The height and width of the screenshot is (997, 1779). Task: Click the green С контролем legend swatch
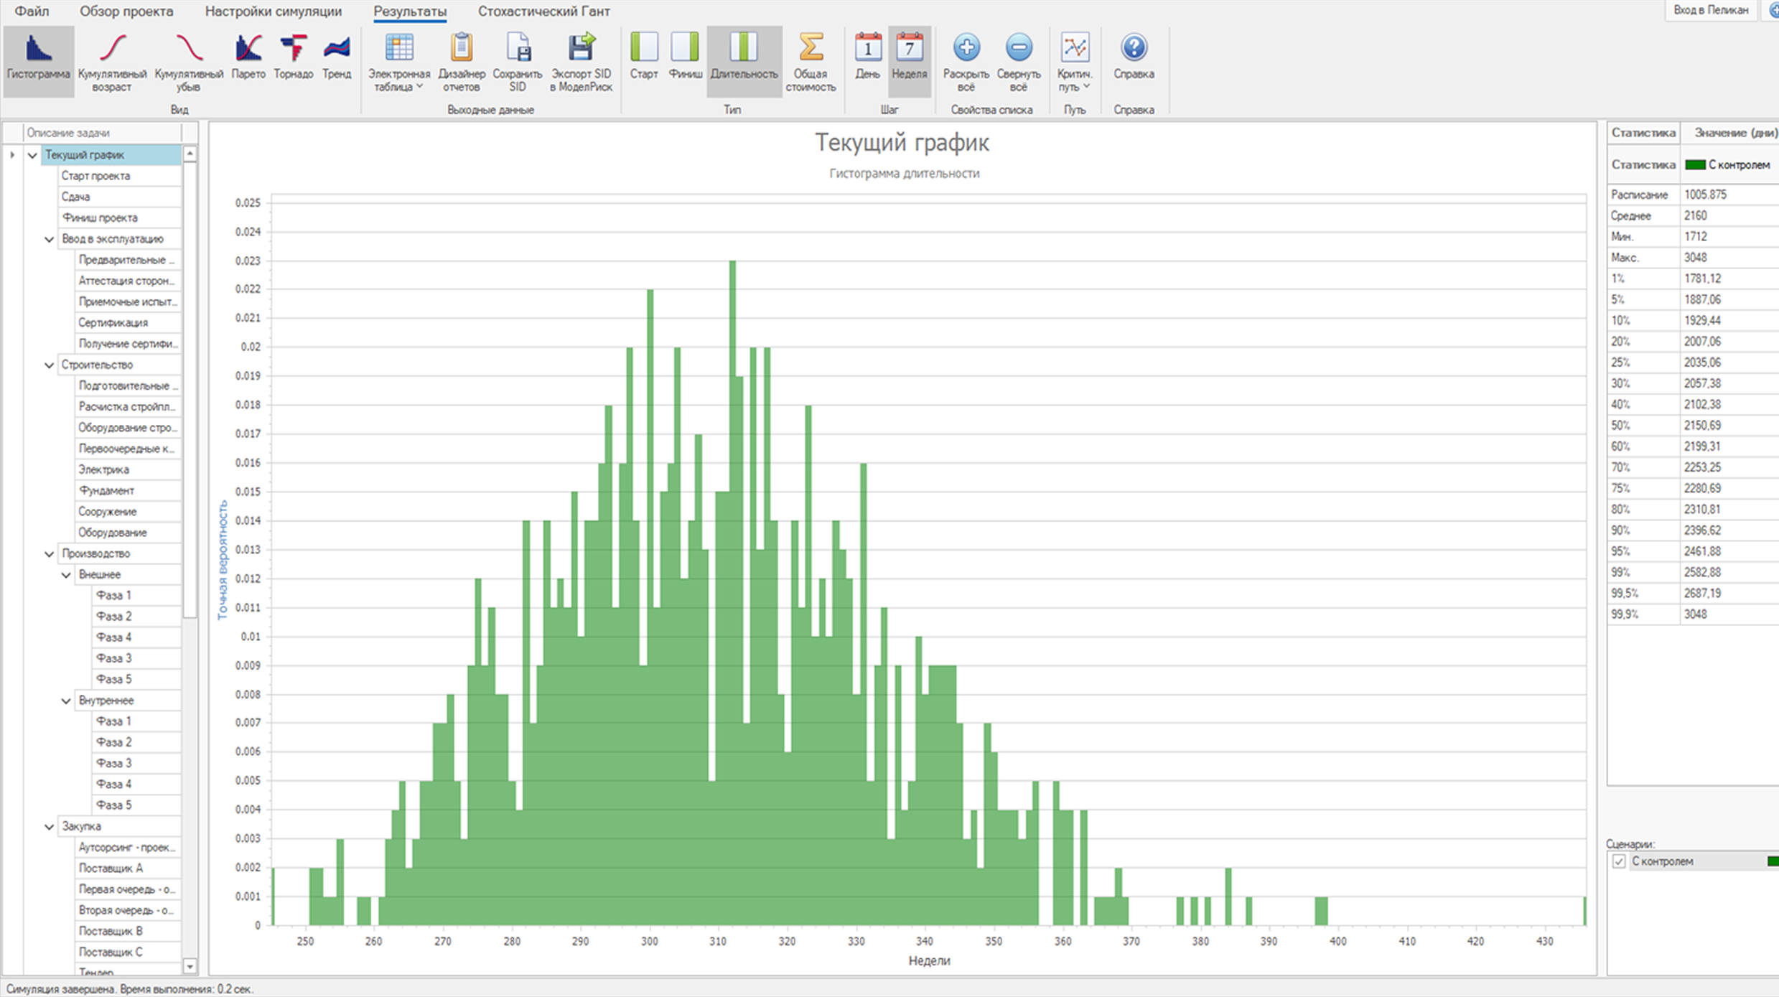tap(1694, 165)
